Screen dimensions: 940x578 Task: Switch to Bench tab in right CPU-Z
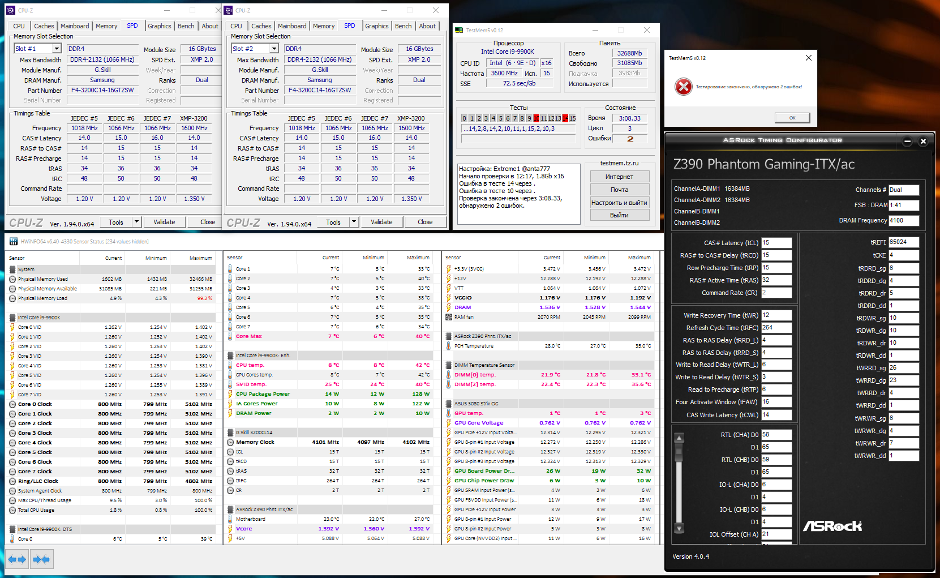(x=404, y=26)
